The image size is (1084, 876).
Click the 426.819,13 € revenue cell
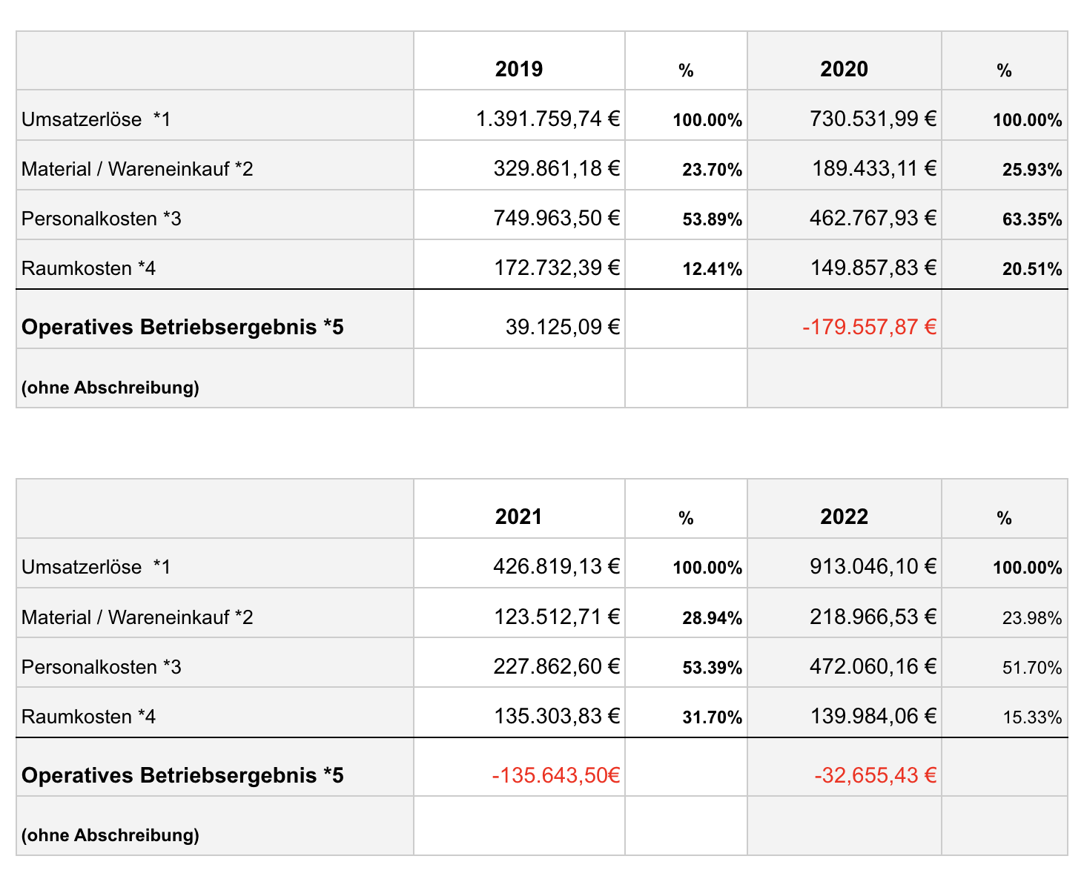tap(519, 563)
